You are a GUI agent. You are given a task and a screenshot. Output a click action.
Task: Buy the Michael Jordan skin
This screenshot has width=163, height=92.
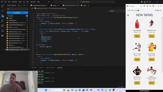[x=152, y=36]
